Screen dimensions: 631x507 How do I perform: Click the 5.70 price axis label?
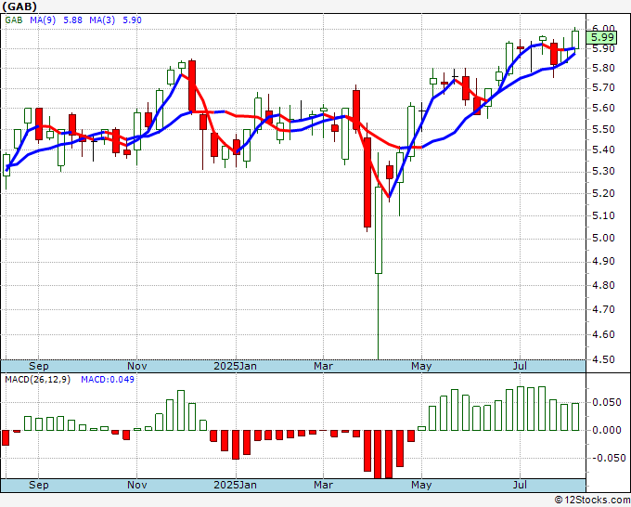(604, 88)
